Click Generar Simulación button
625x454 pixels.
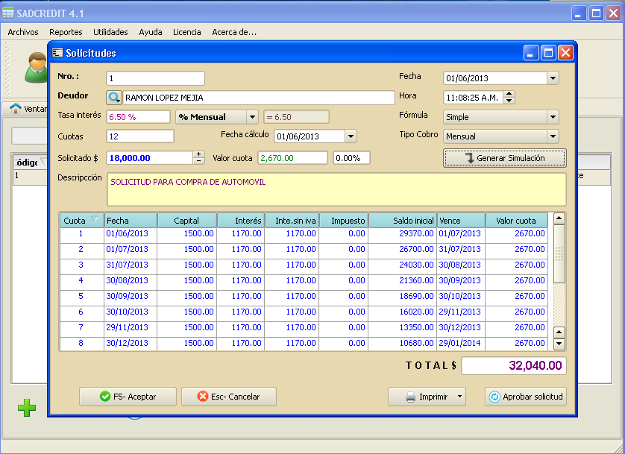tap(504, 158)
